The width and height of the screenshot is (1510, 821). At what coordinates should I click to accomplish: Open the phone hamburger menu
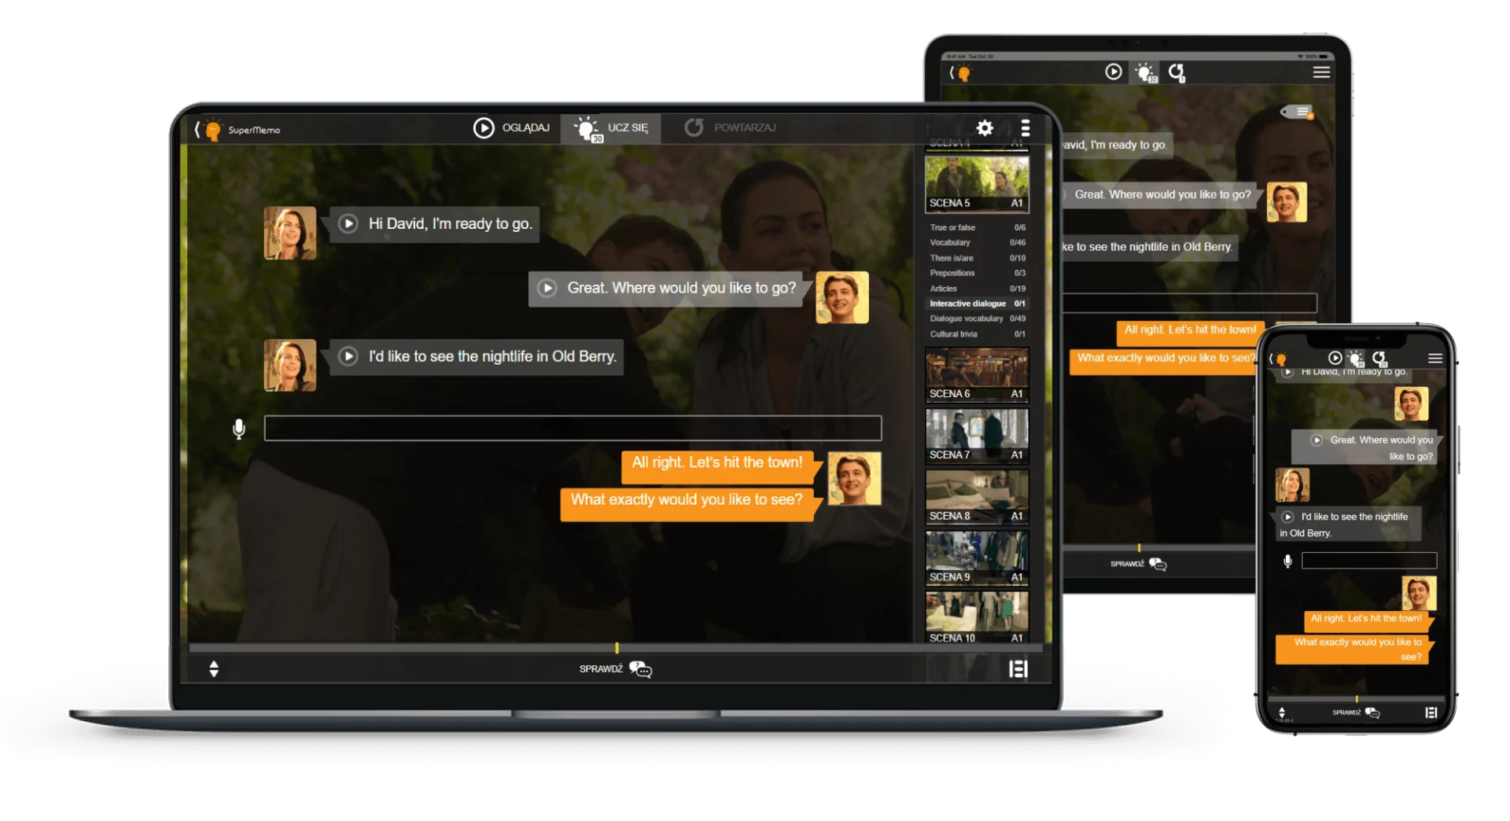(x=1435, y=358)
